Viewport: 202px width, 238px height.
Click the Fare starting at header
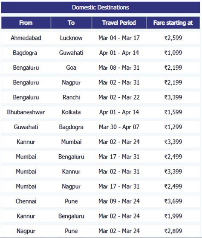click(x=173, y=23)
